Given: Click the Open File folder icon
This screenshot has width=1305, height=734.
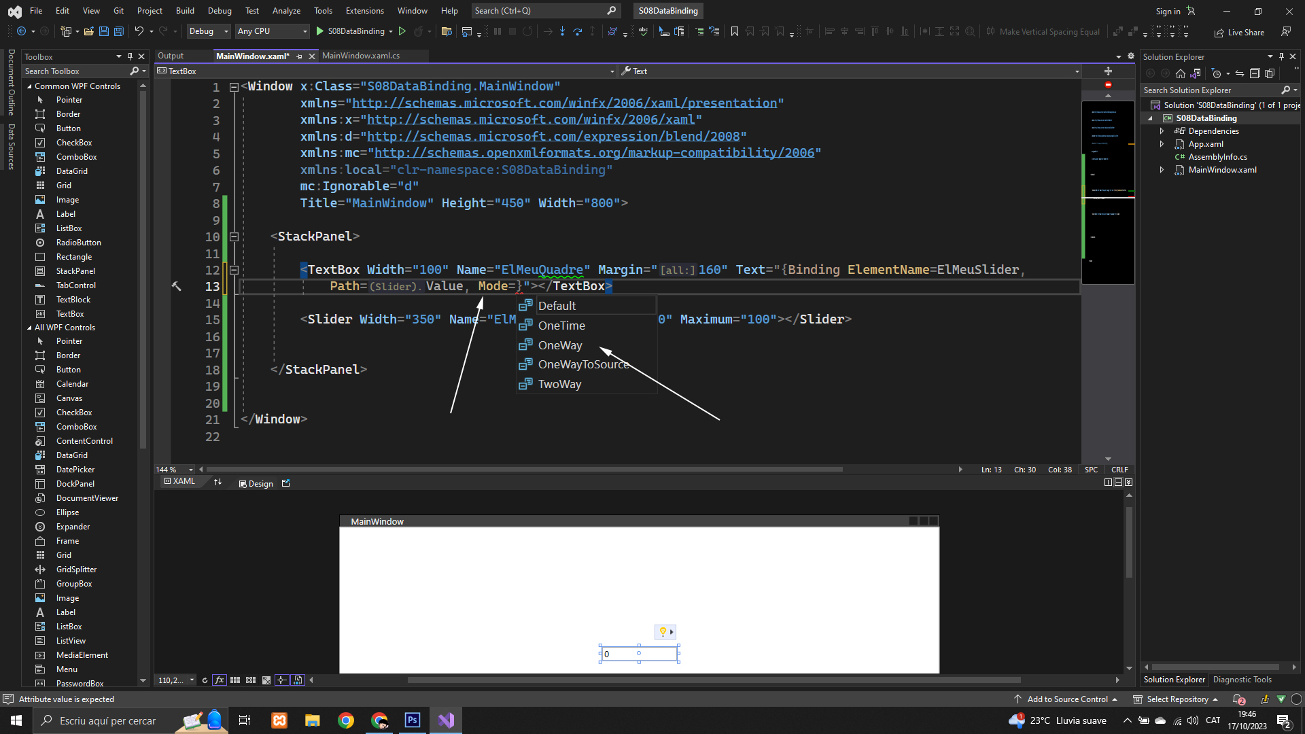Looking at the screenshot, I should (89, 31).
